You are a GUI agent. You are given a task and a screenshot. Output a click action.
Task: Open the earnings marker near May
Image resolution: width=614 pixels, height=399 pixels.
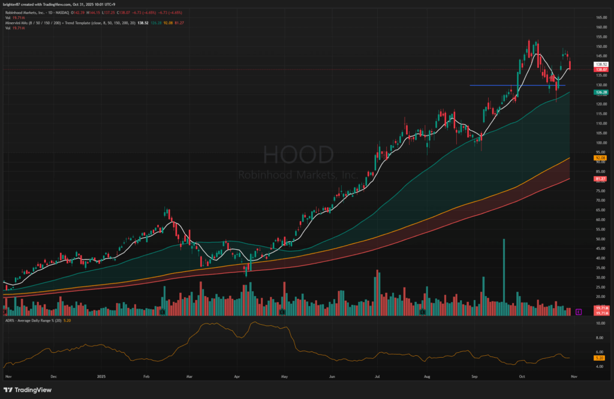click(x=282, y=312)
